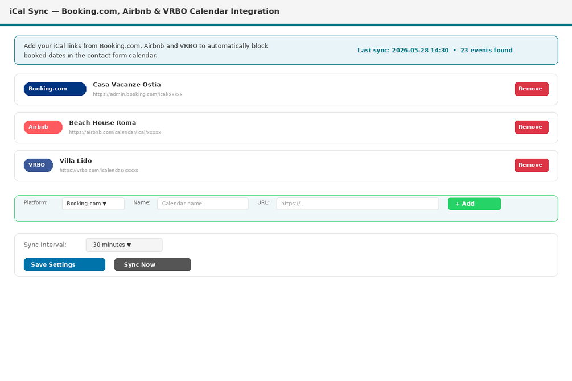572x381 pixels.
Task: Focus the URL https:// input field
Action: point(357,204)
